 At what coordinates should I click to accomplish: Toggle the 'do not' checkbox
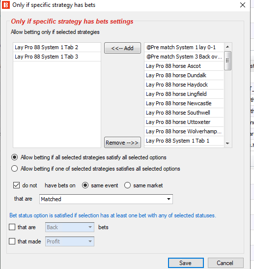(16, 185)
